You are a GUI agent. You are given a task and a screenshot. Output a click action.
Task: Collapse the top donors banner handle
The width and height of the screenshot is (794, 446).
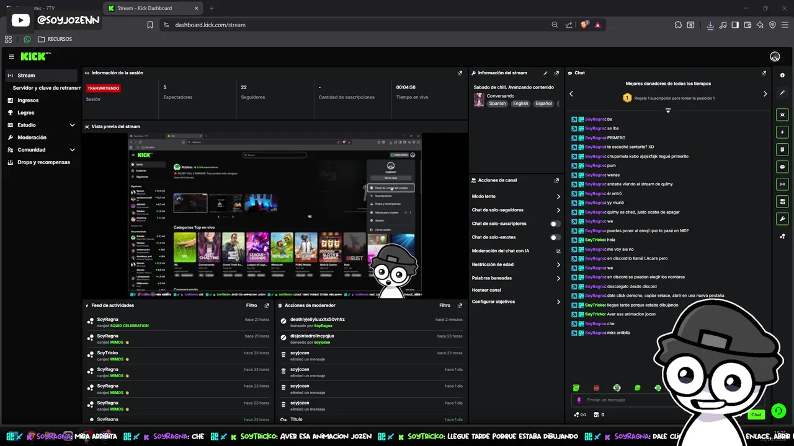668,110
